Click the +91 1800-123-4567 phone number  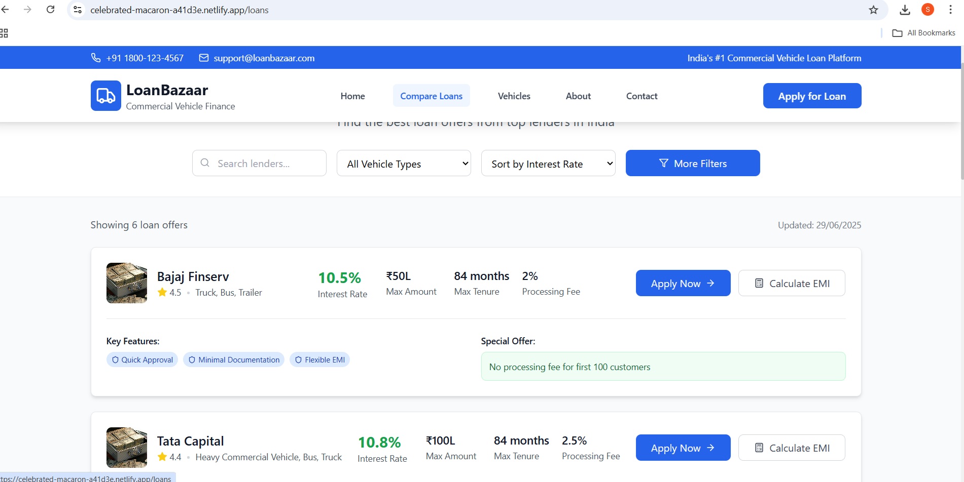point(145,58)
